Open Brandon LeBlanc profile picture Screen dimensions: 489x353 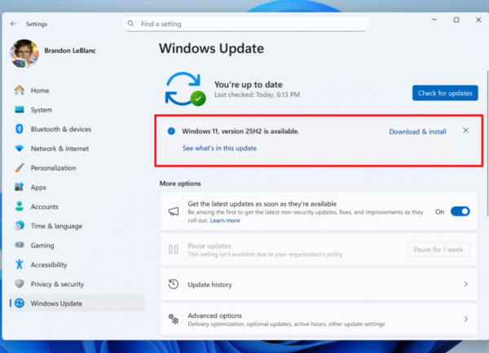coord(24,53)
